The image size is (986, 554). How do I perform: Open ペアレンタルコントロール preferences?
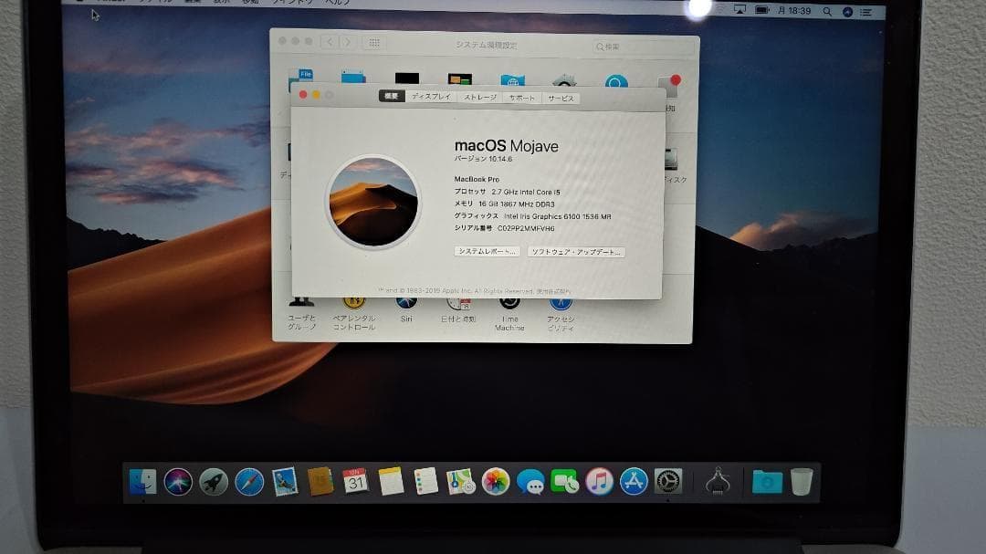point(353,300)
